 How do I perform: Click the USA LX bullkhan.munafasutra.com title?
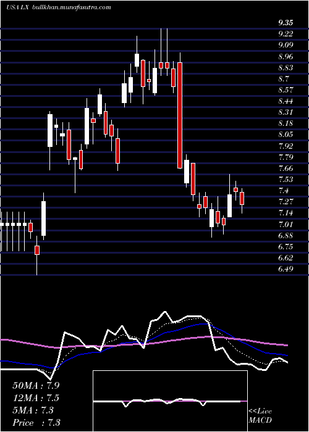pyautogui.click(x=58, y=7)
